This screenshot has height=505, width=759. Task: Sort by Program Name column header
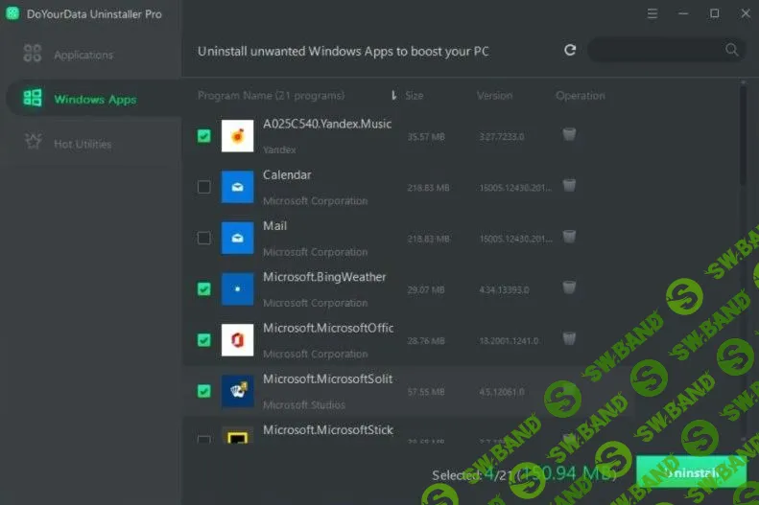[271, 96]
